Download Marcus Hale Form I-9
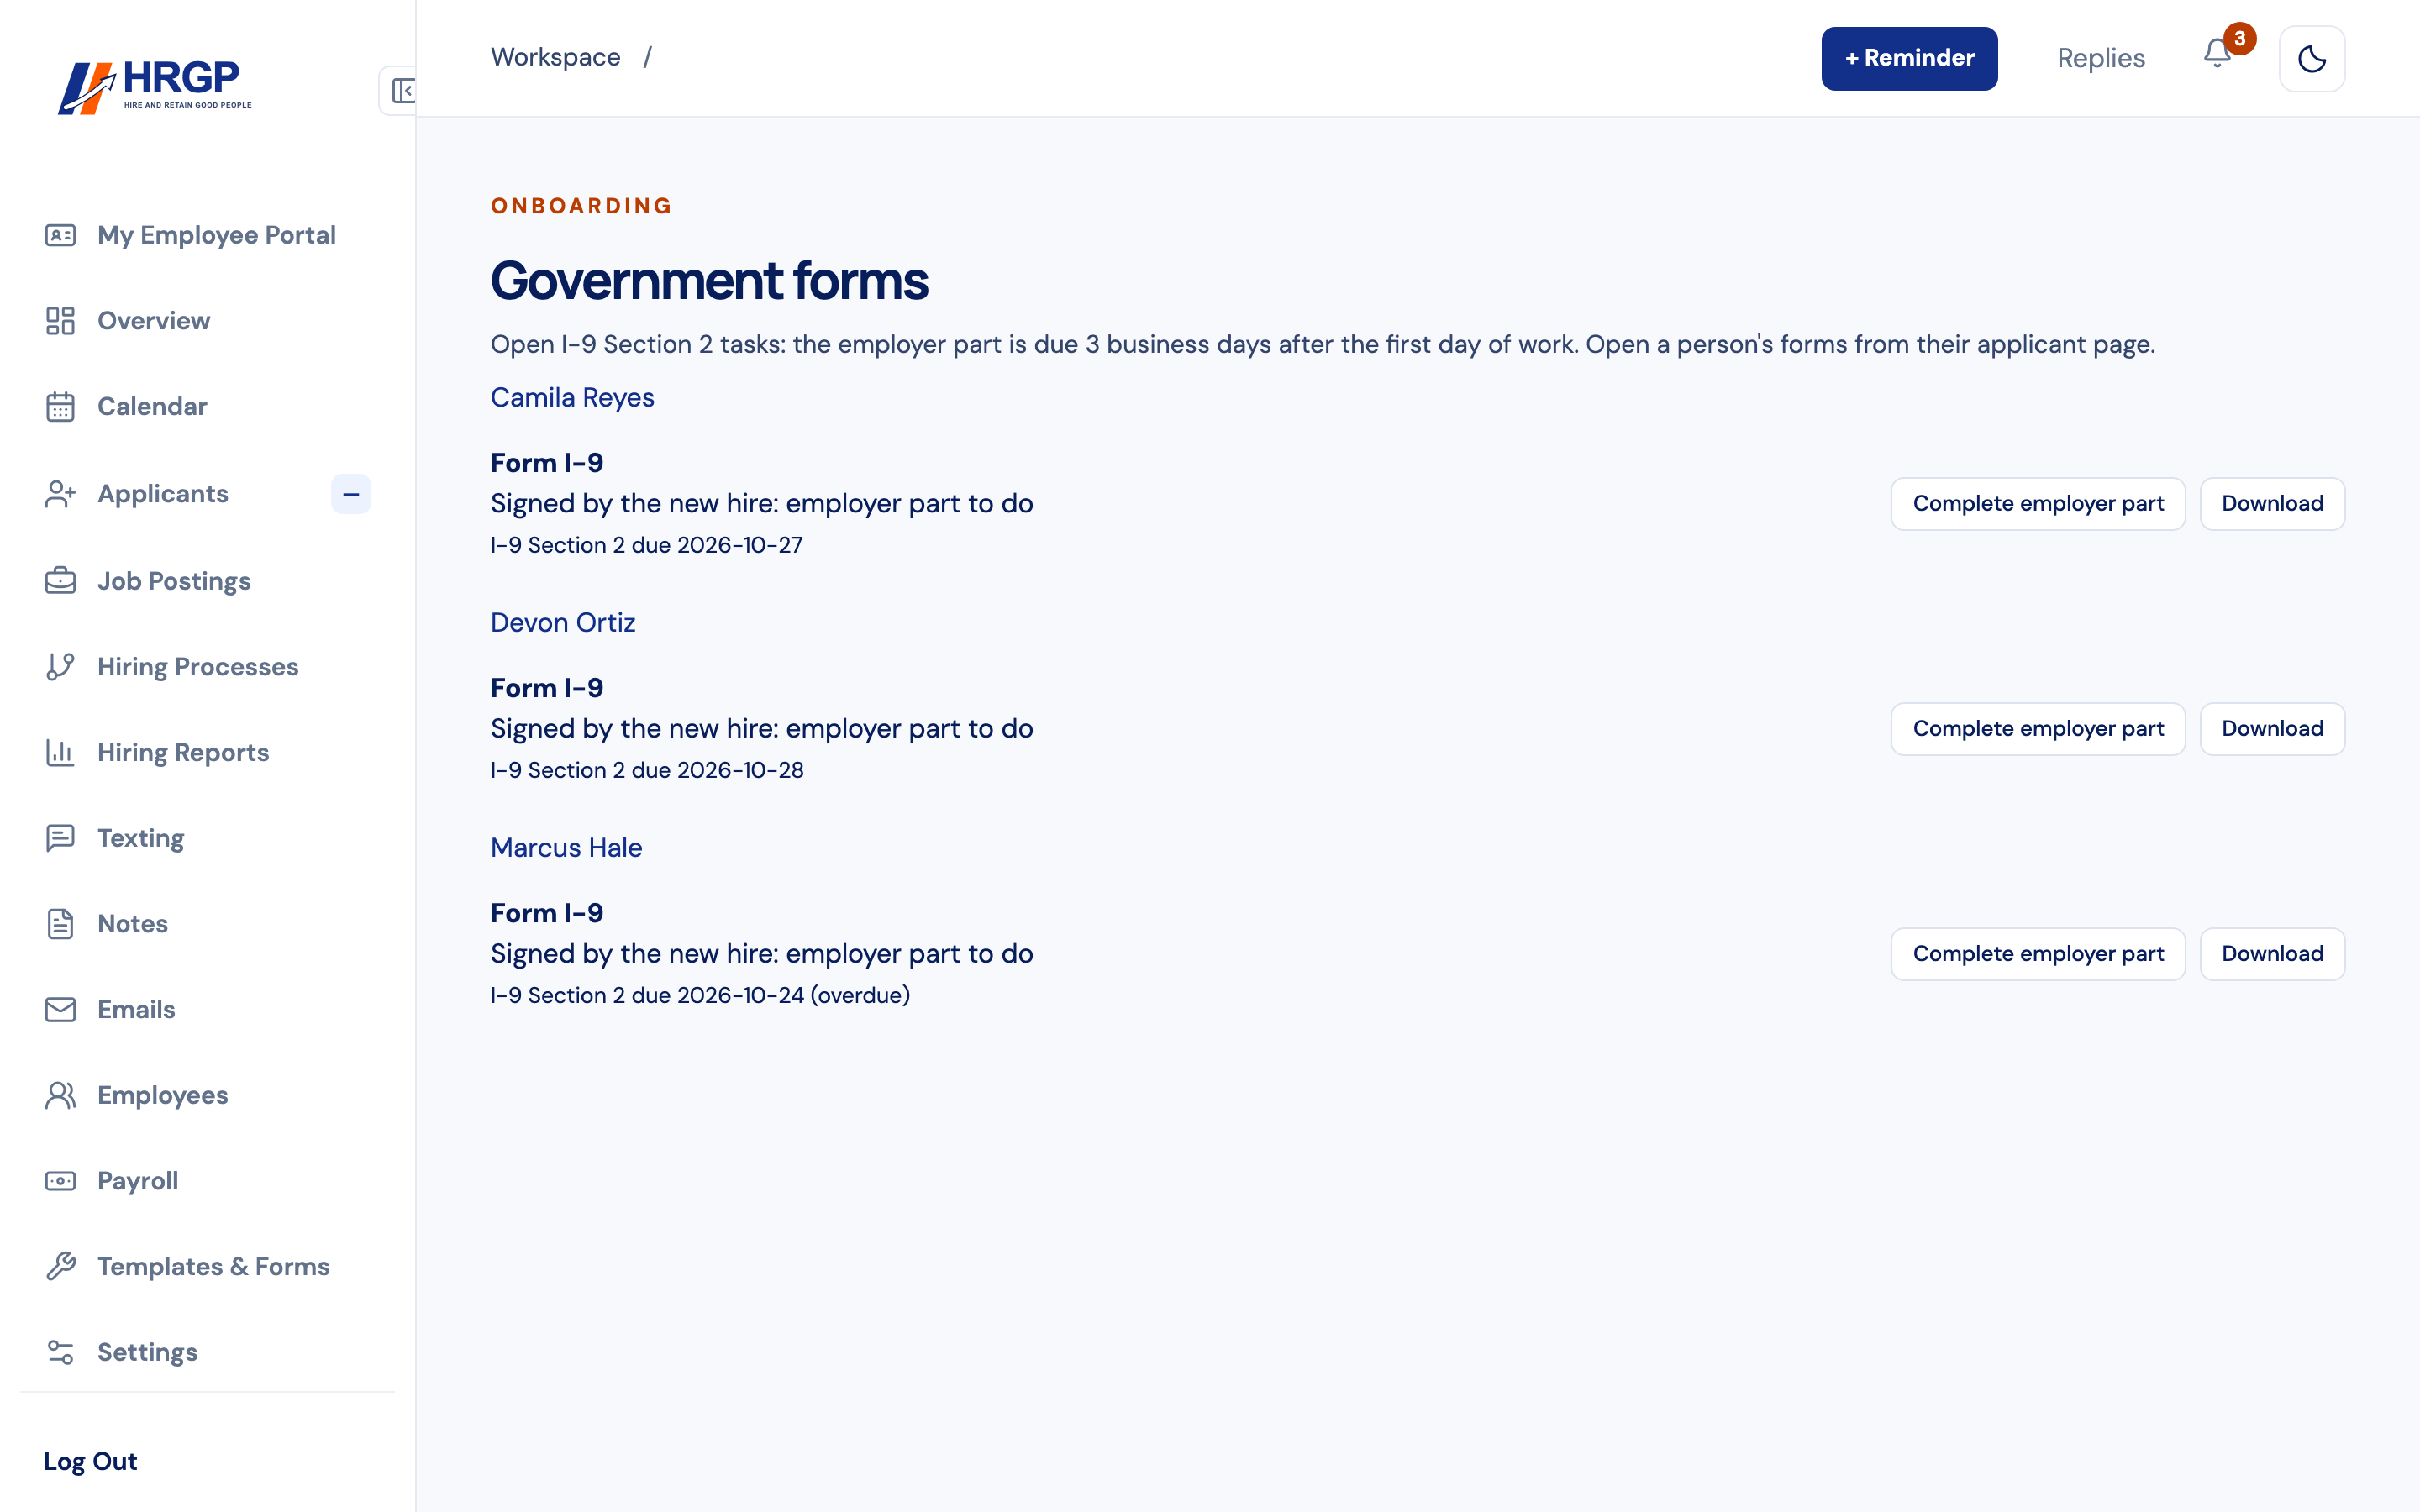This screenshot has width=2420, height=1512. (2271, 954)
